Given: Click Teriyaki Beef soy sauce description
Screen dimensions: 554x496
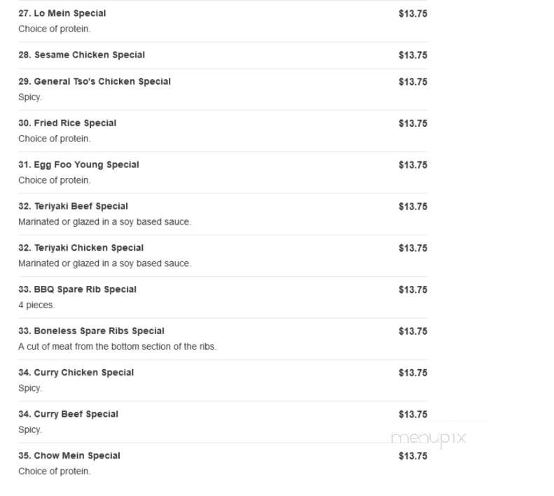Looking at the screenshot, I should click(x=104, y=222).
